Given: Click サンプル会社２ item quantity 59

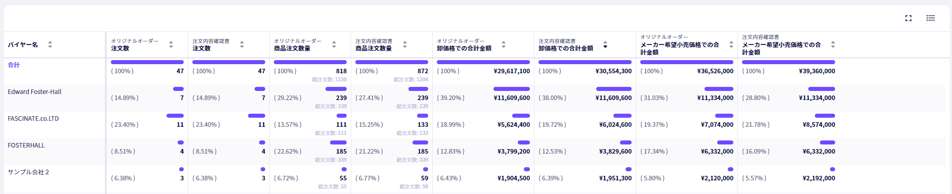Looking at the screenshot, I should (x=425, y=178).
